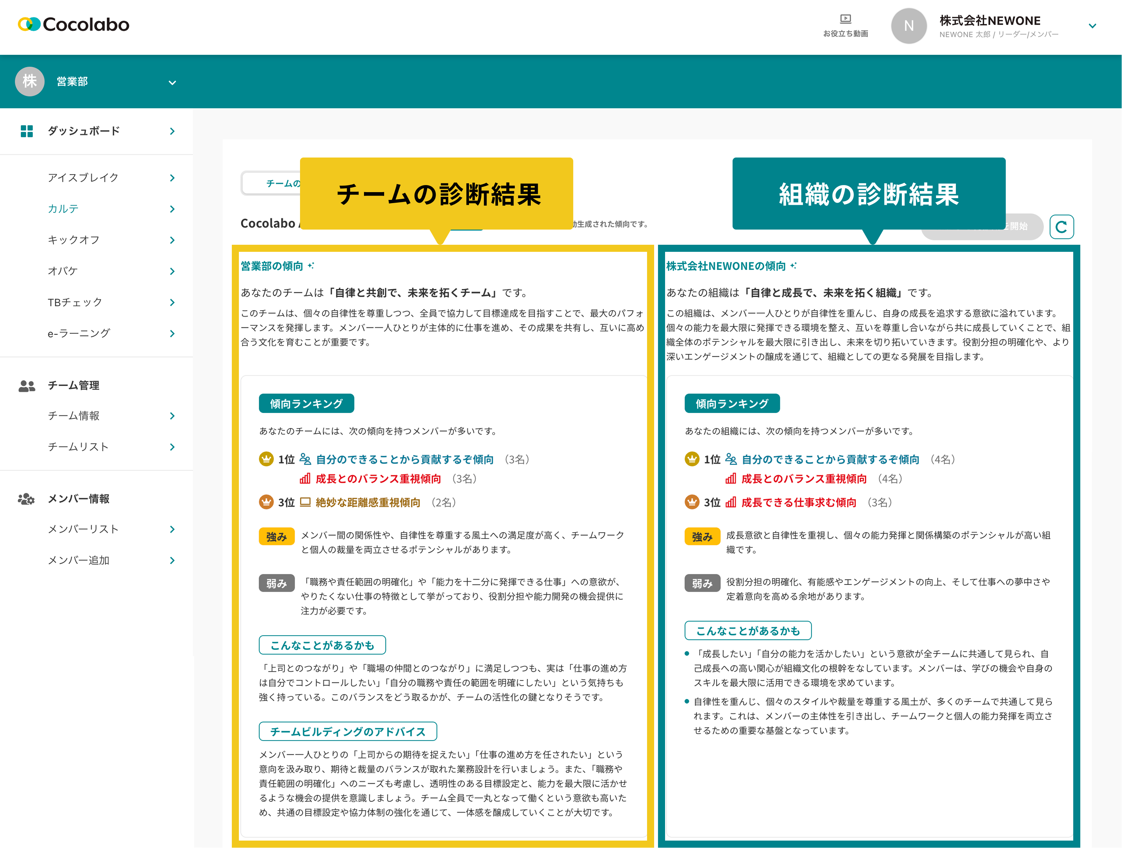Select アイスブレイク in the sidebar

[x=83, y=177]
